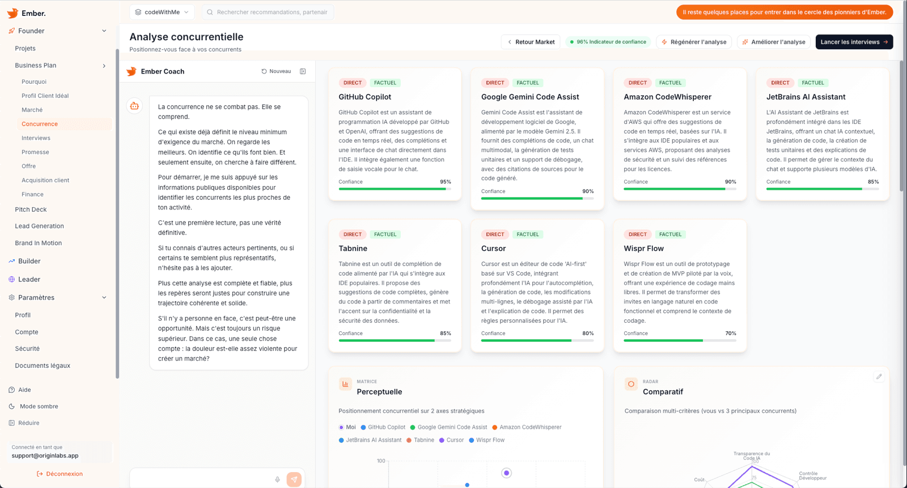Click the Matrice chart icon
Viewport: 907px width, 488px height.
click(x=345, y=384)
